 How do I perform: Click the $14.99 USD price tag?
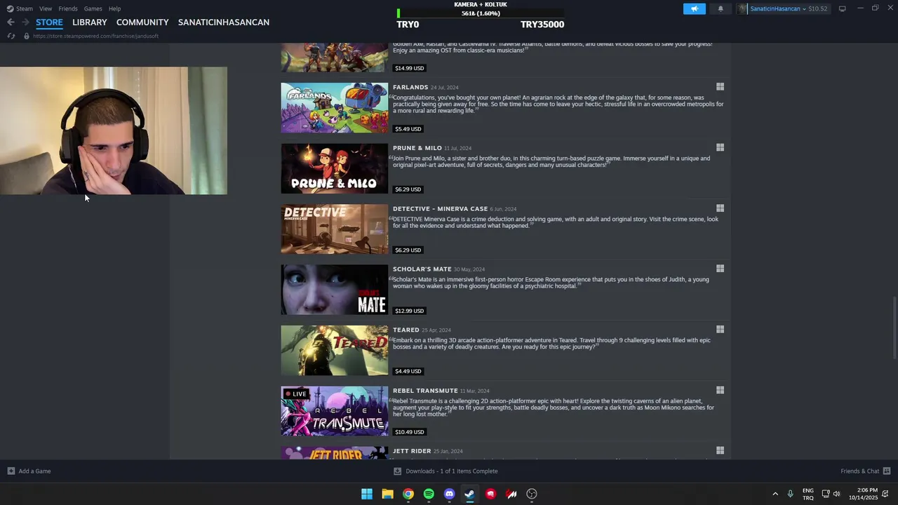click(409, 68)
